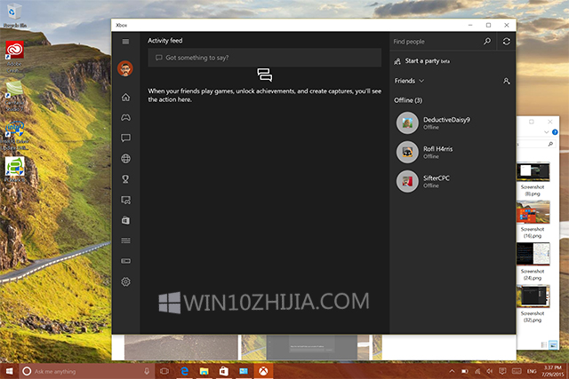Image resolution: width=569 pixels, height=379 pixels.
Task: Click the ENG language indicator
Action: pos(532,371)
